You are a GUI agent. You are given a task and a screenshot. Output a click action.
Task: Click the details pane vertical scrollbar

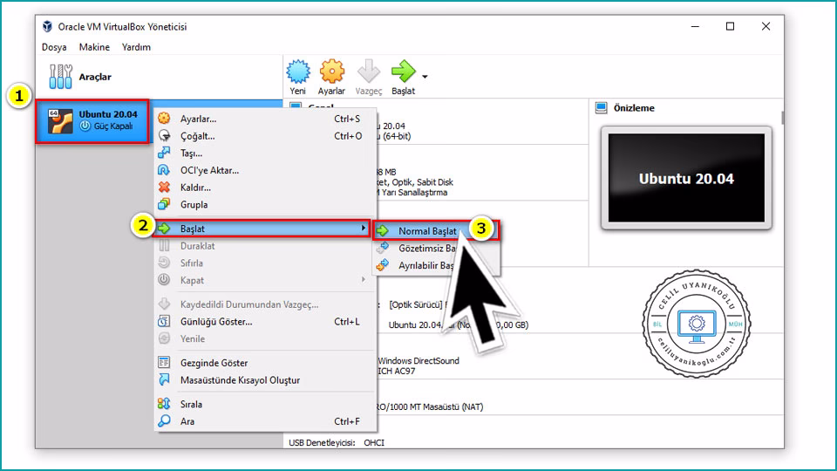point(783,117)
